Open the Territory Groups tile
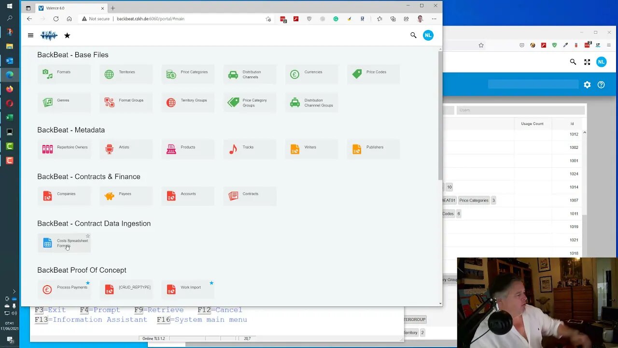The height and width of the screenshot is (348, 618). (x=187, y=102)
